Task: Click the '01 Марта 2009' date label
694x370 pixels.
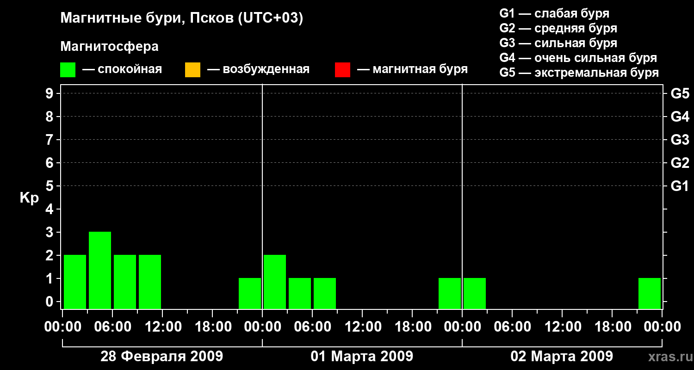Action: pyautogui.click(x=362, y=357)
